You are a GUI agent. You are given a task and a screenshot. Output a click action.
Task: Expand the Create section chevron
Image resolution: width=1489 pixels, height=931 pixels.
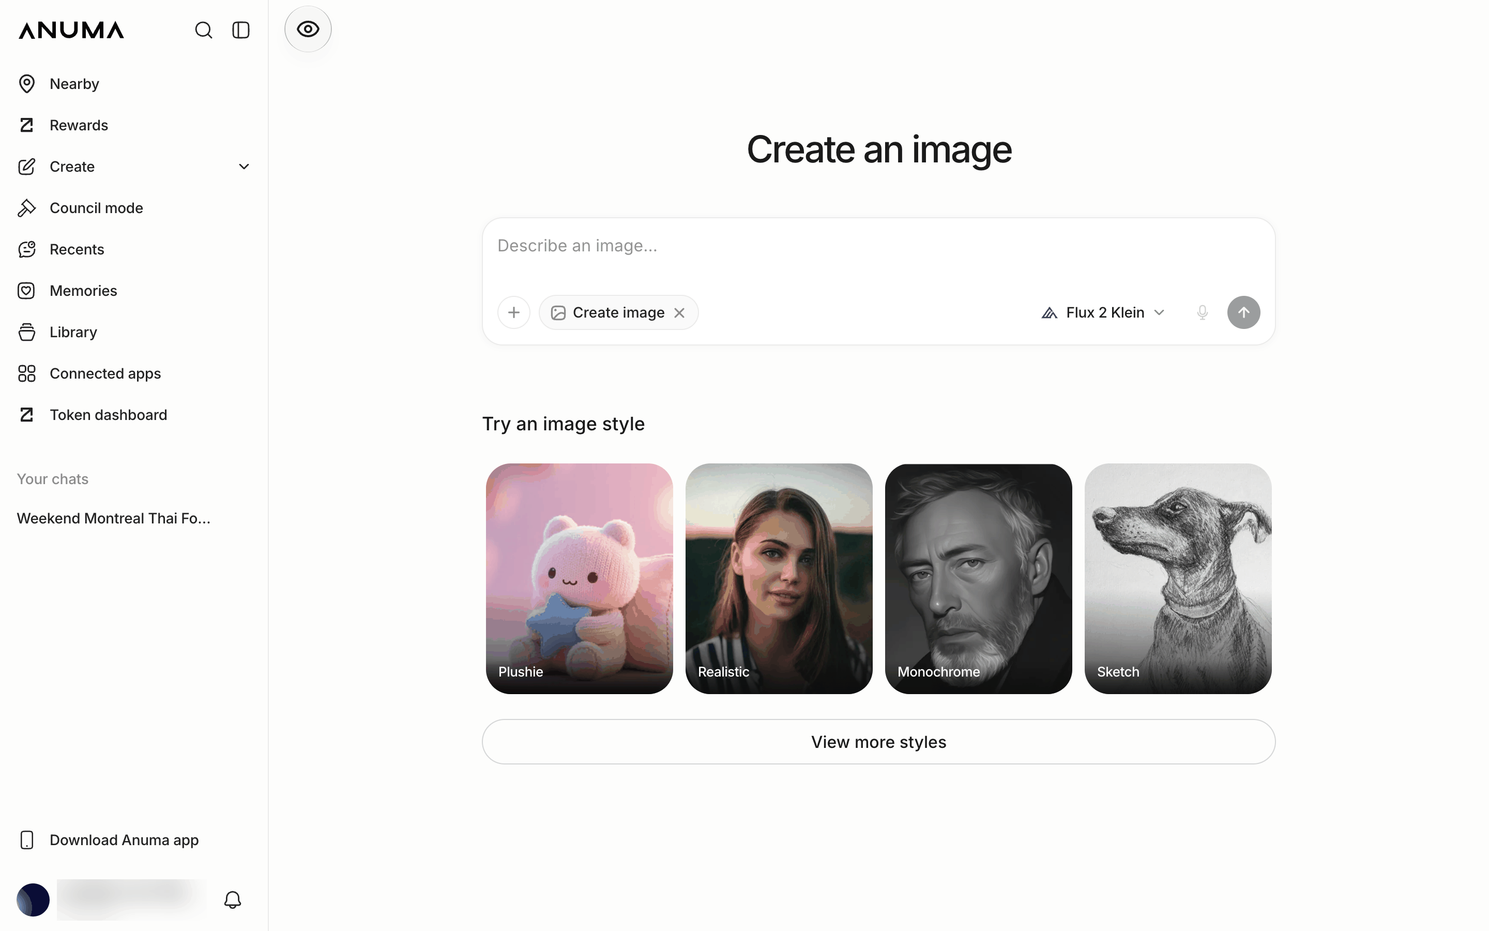244,166
